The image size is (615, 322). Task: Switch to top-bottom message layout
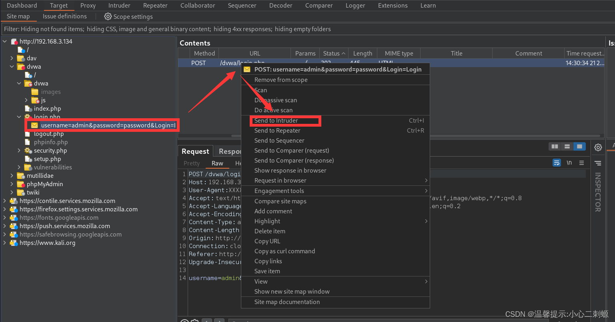point(567,147)
